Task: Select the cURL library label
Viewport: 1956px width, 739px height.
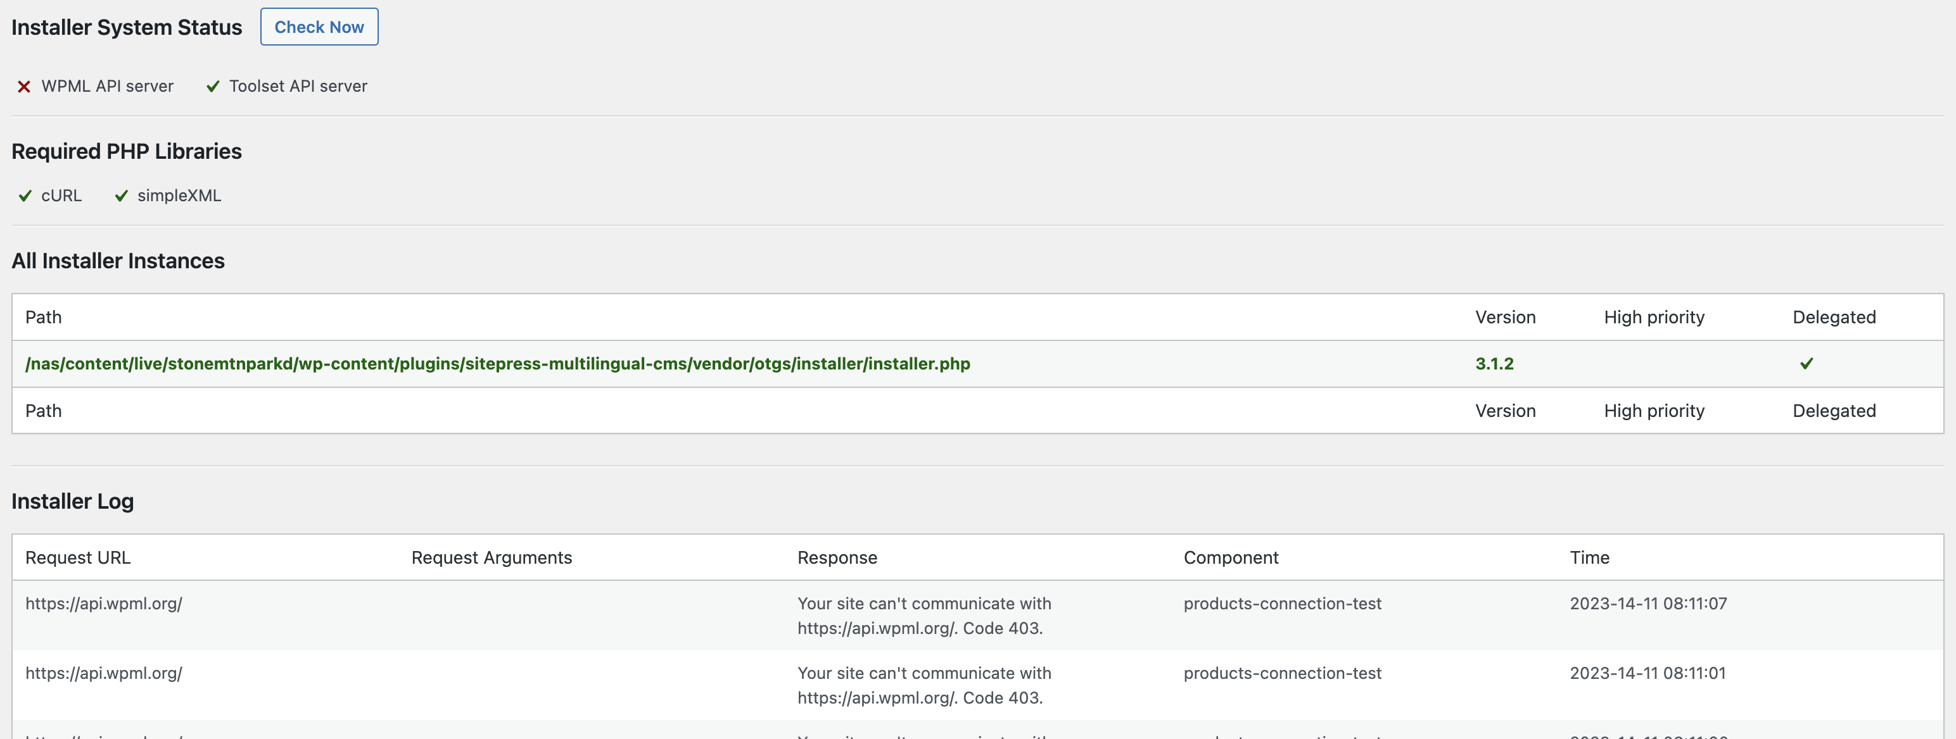Action: tap(61, 196)
